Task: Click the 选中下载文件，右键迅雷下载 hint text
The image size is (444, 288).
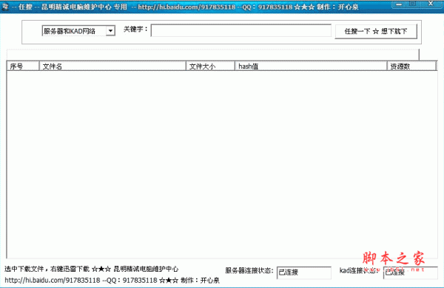Action: tap(47, 269)
